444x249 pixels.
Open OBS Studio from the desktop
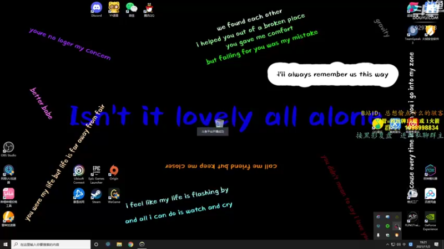pyautogui.click(x=8, y=149)
